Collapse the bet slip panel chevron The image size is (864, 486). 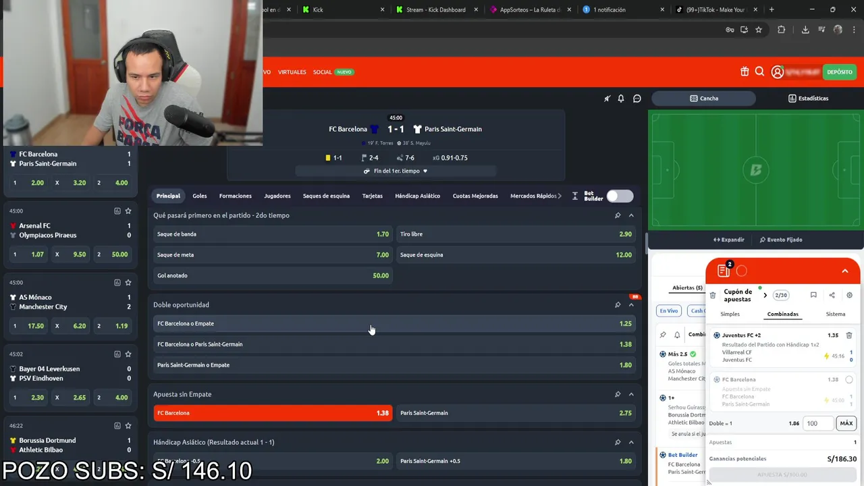click(x=844, y=271)
